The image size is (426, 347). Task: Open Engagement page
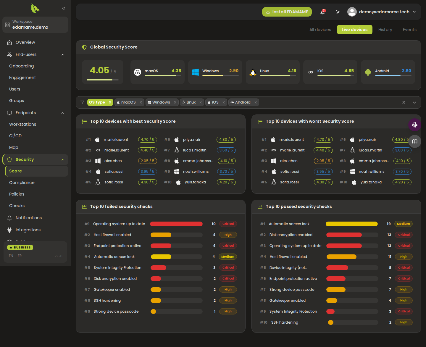[22, 78]
